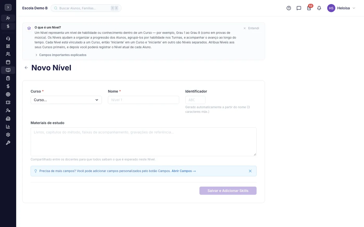Expand the sidebar with the arrow toggle
This screenshot has width=364, height=227.
[x=8, y=7]
